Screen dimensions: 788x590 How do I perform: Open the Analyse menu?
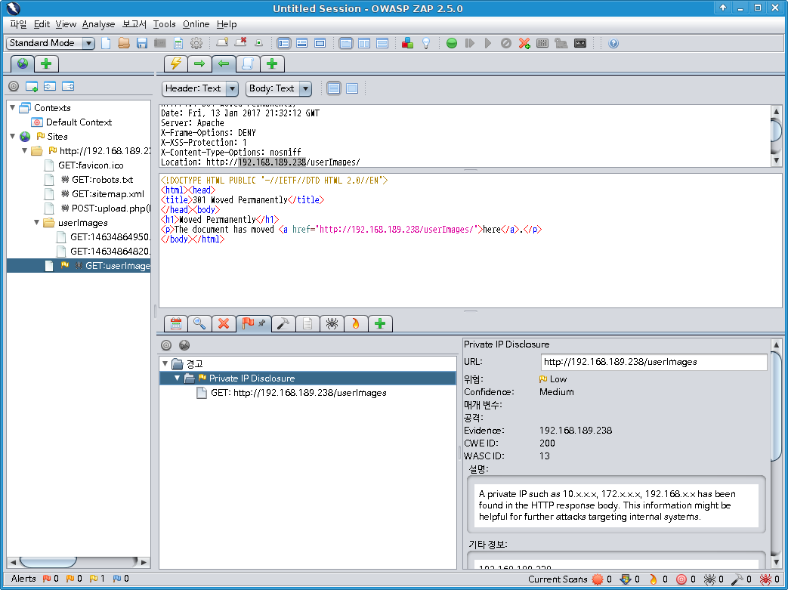click(98, 24)
